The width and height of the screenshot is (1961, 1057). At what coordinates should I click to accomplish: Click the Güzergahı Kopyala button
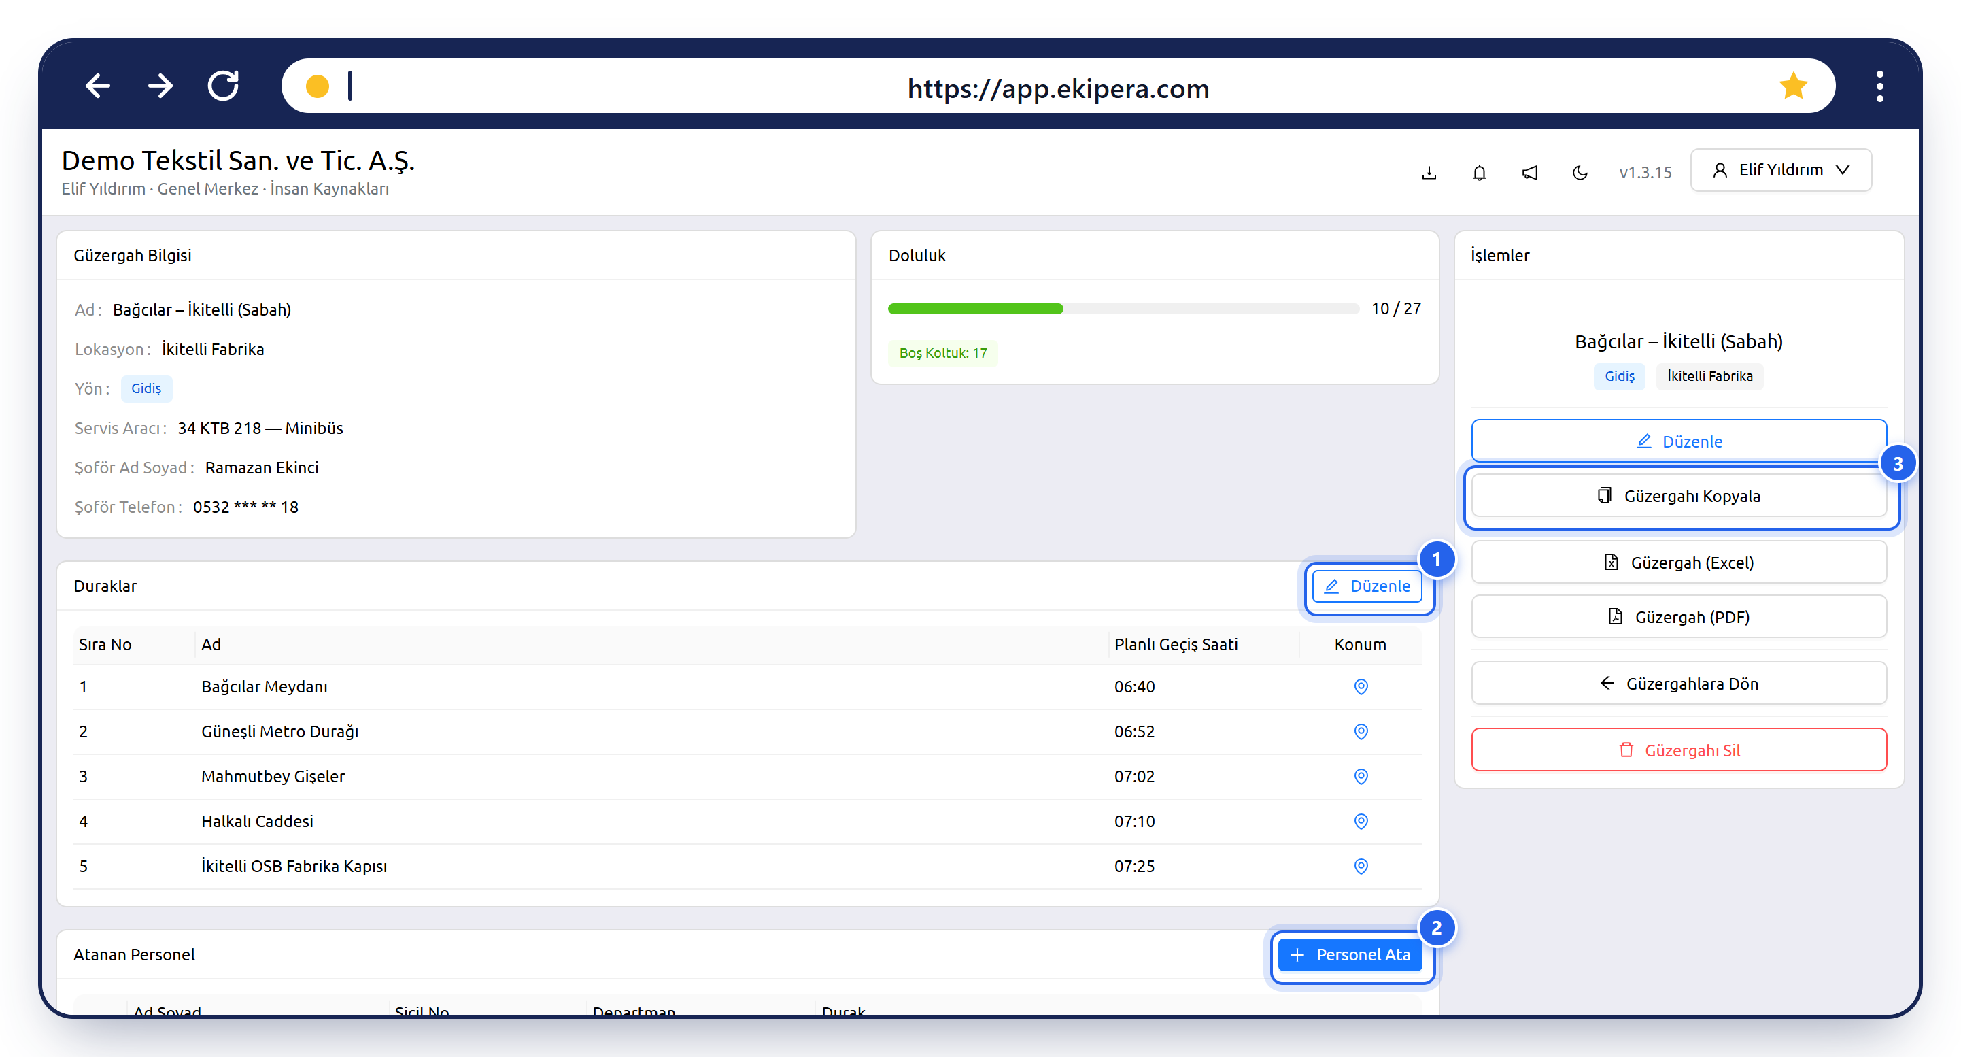tap(1679, 497)
